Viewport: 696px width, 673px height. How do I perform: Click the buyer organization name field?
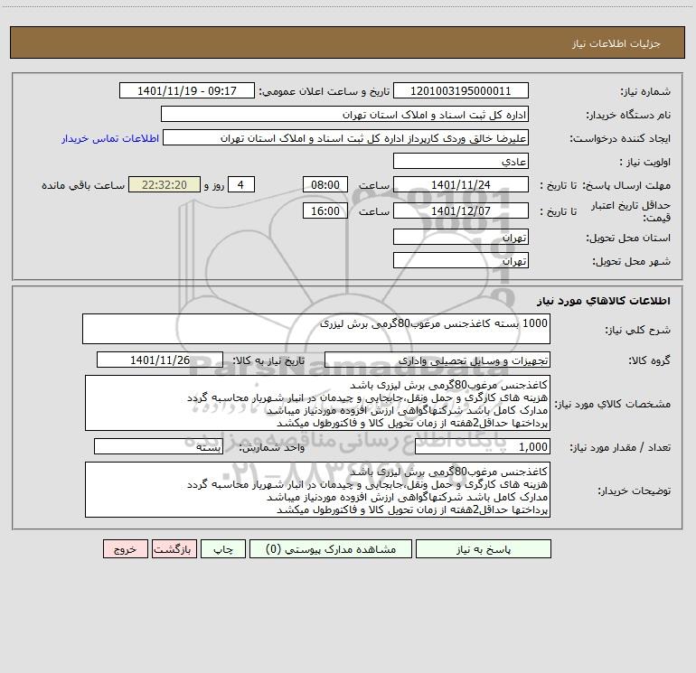pos(344,115)
